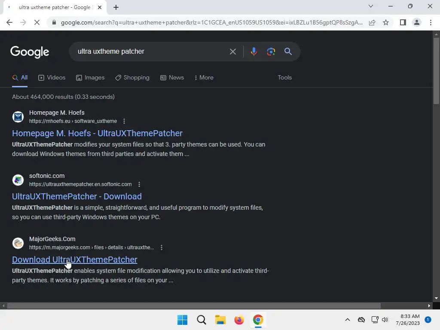
Task: Click the m.majorgeeks.com breadcrumb URL
Action: click(92, 247)
